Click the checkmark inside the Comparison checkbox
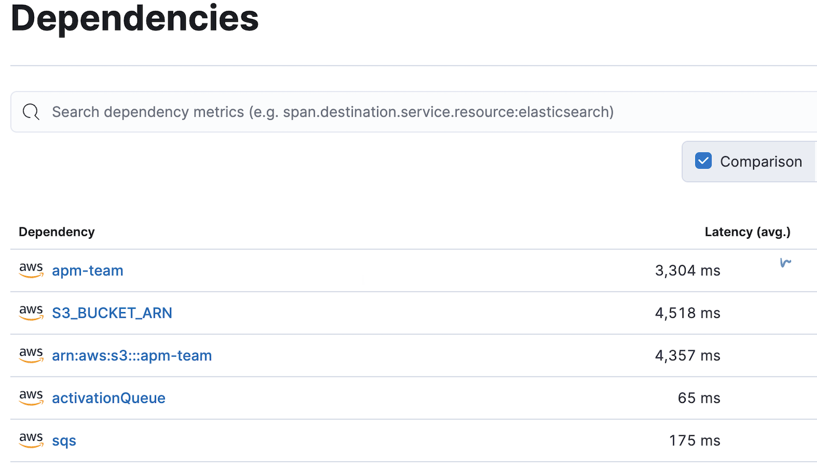 [703, 161]
